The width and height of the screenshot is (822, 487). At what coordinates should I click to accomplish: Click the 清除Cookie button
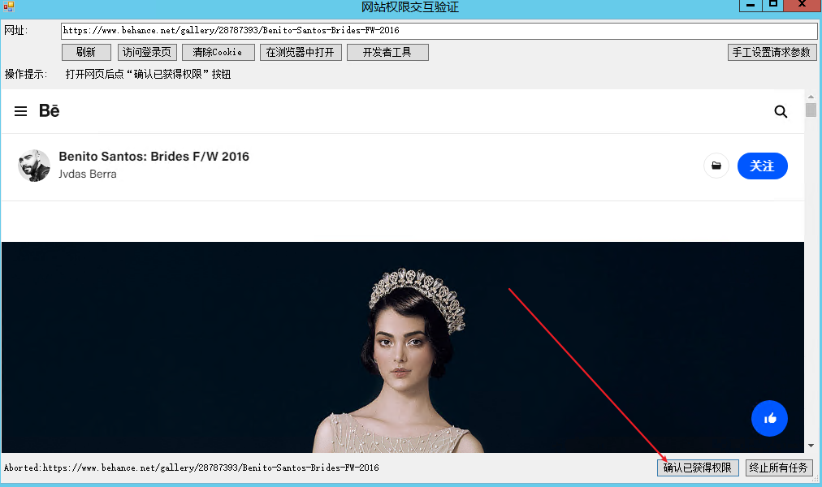pos(218,53)
